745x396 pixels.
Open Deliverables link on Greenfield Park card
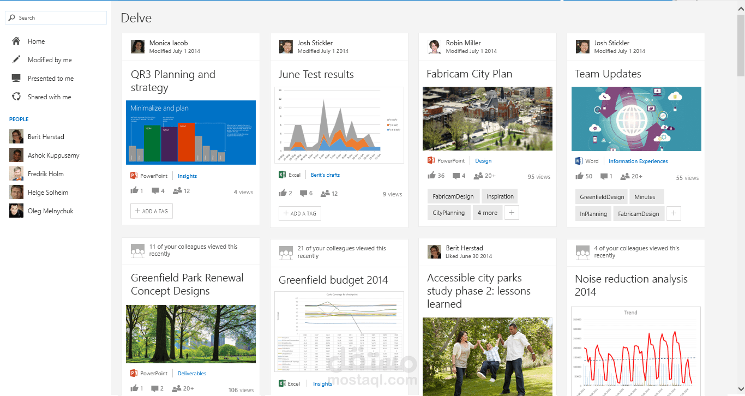pyautogui.click(x=192, y=374)
